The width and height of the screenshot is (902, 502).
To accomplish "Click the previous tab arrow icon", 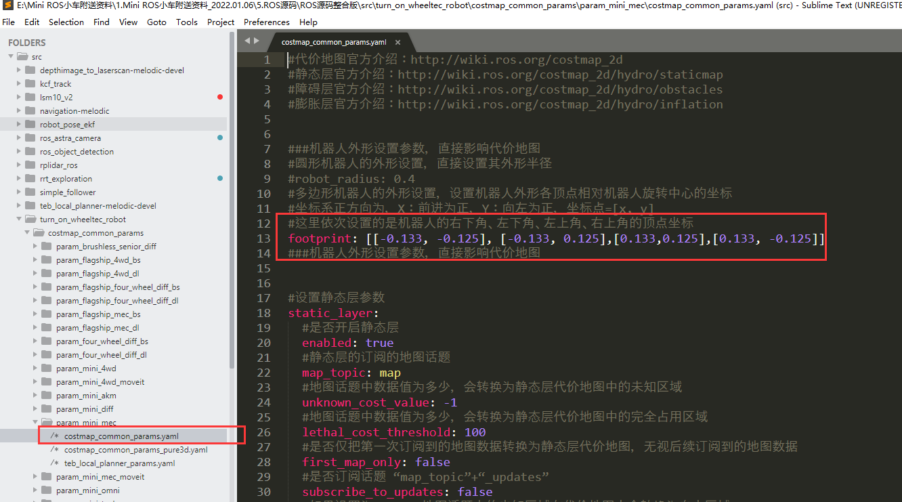I will tap(247, 41).
